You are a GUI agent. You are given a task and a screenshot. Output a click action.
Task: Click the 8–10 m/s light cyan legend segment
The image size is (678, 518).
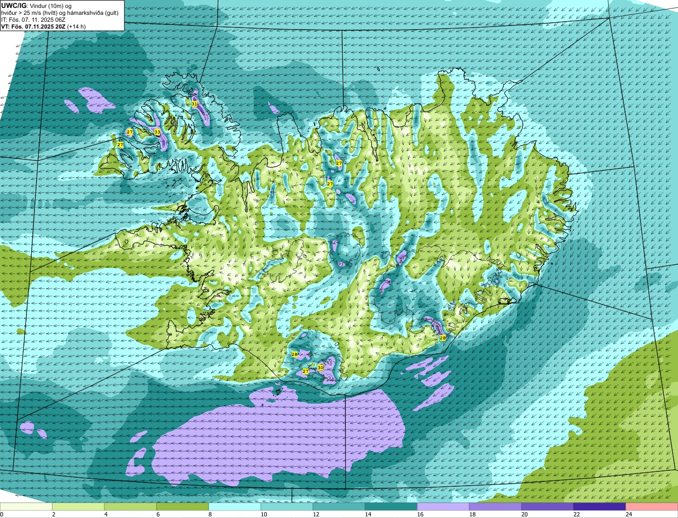[x=236, y=507]
